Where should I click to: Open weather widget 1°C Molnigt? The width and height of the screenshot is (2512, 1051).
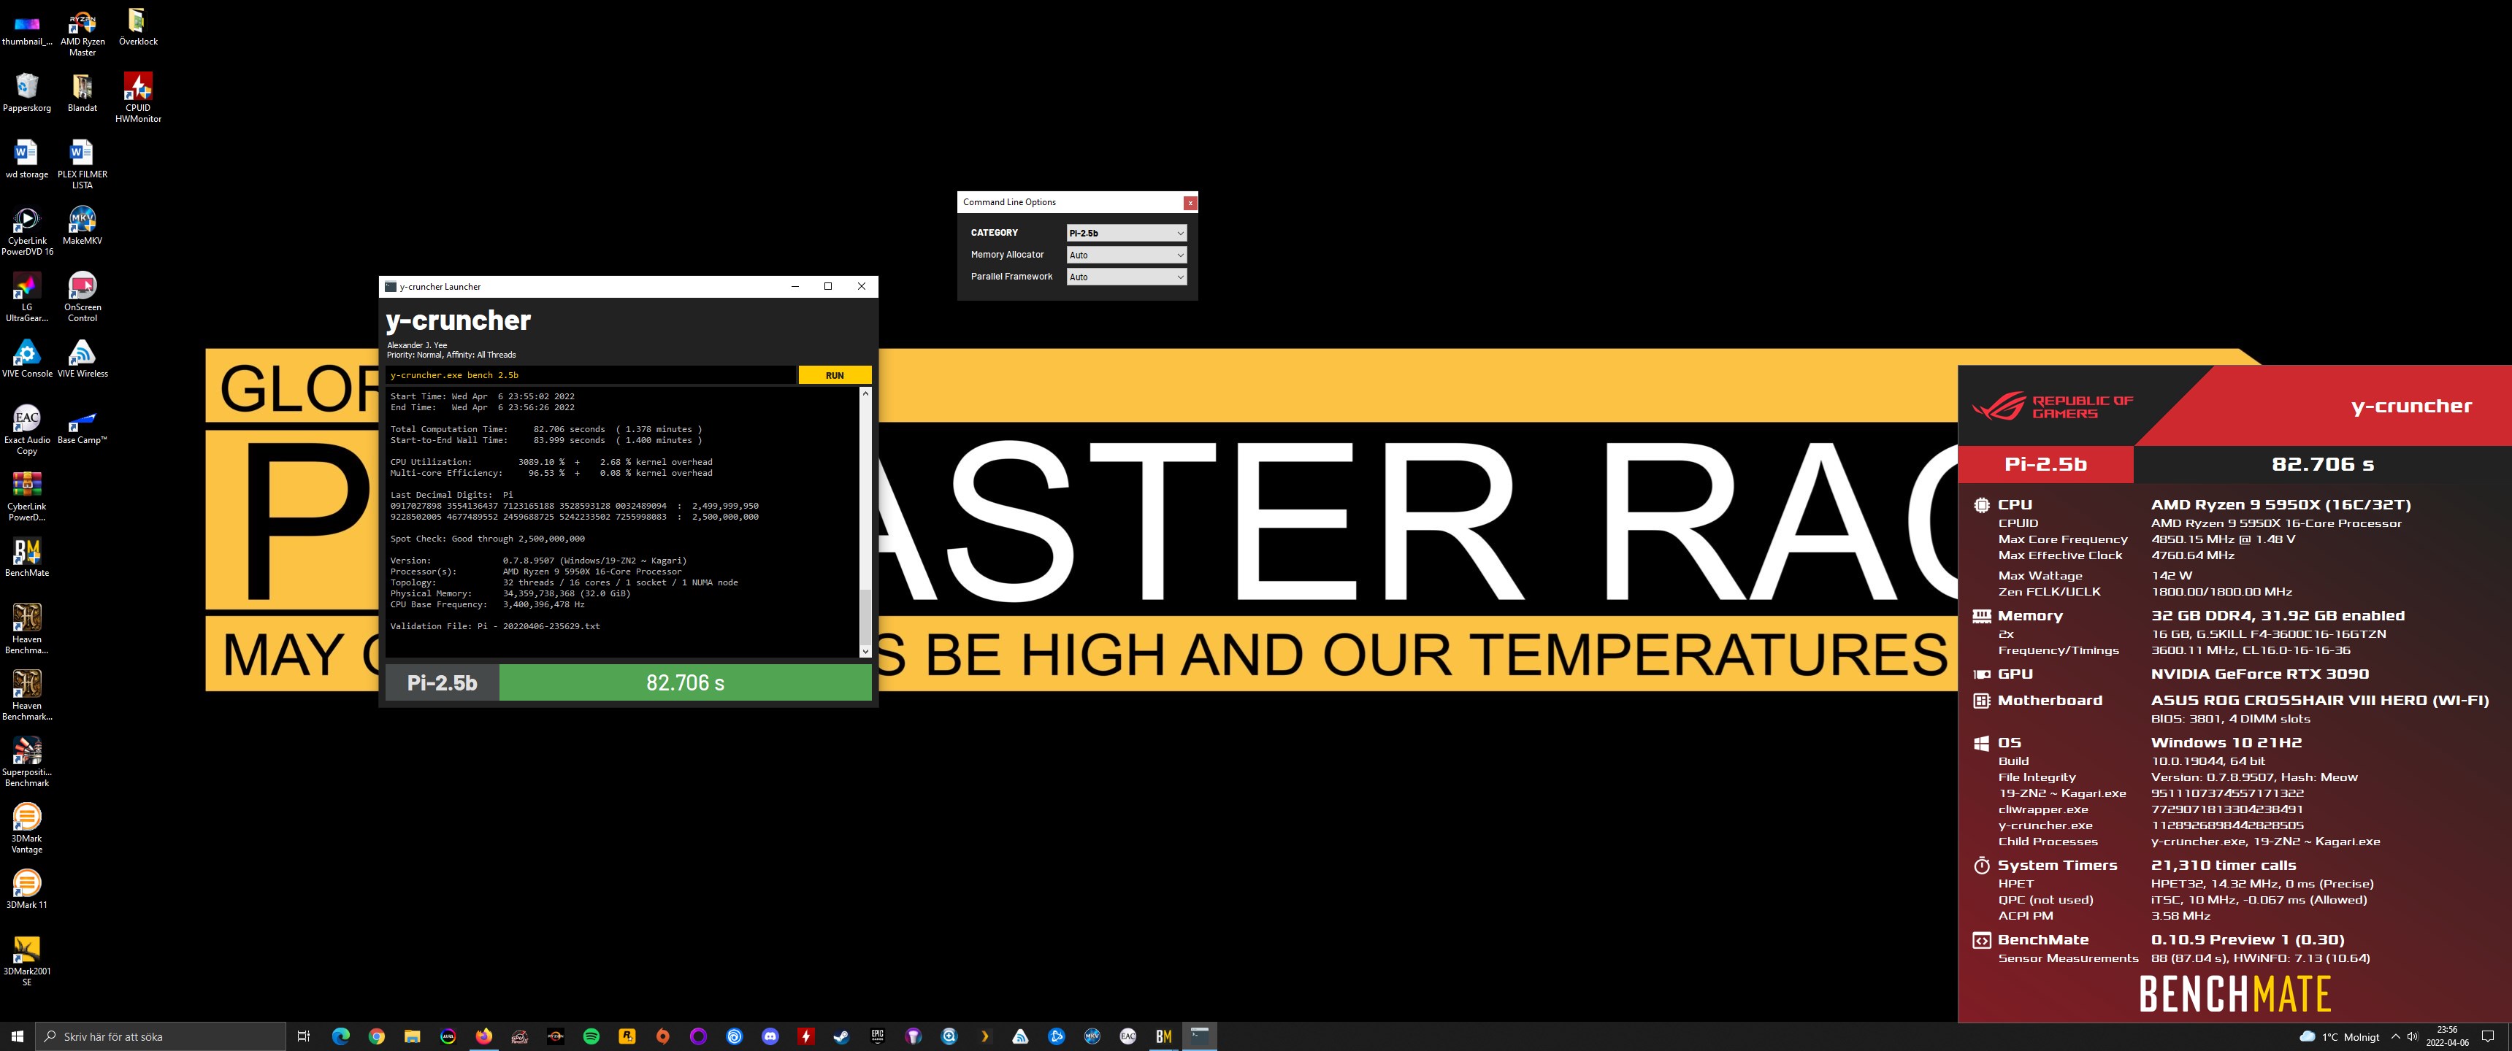(2340, 1036)
